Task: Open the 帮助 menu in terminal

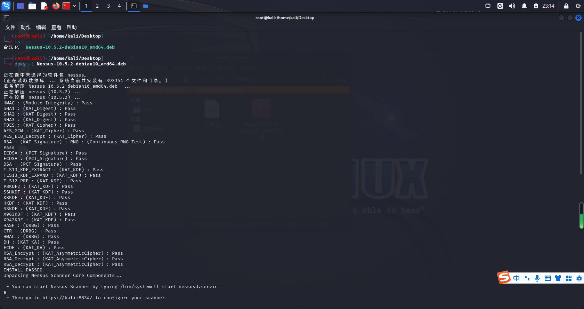Action: (x=72, y=27)
